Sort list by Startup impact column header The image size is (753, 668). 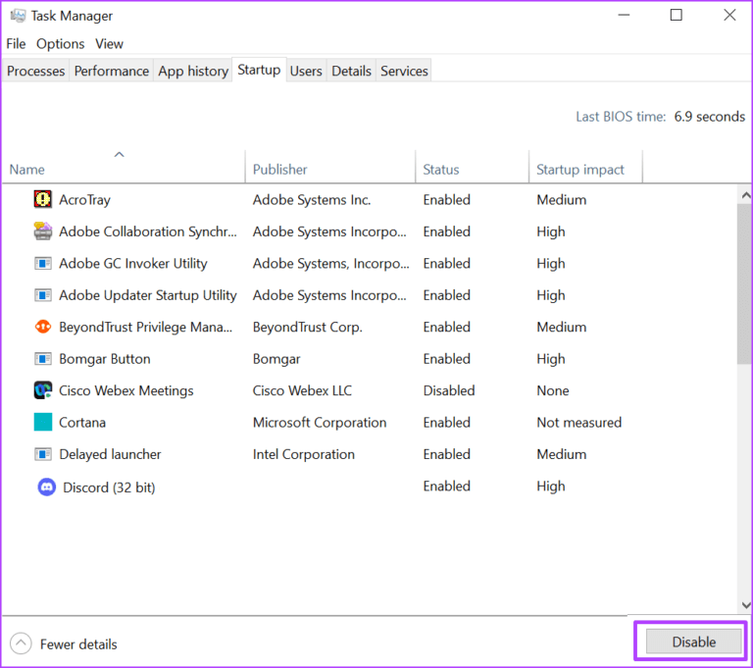pos(585,167)
